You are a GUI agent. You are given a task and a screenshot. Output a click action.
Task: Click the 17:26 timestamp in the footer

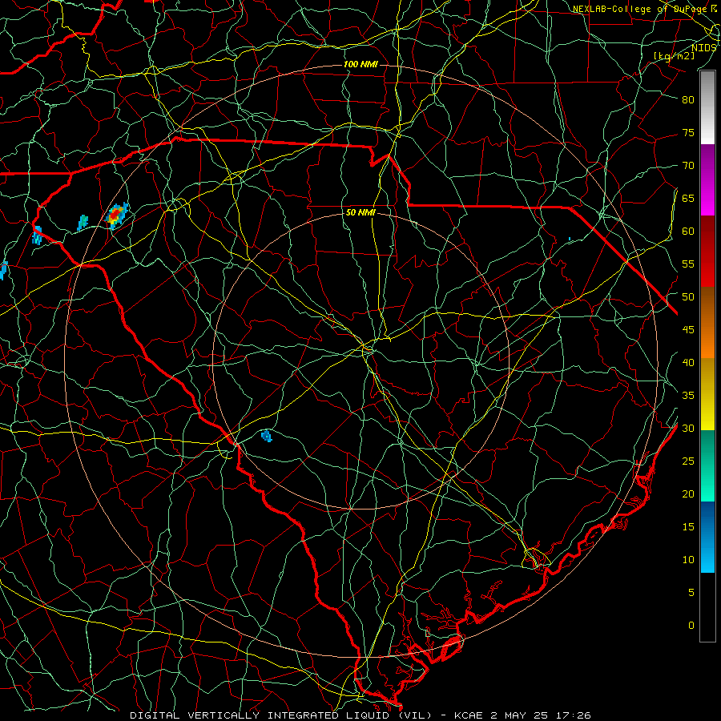tap(574, 715)
